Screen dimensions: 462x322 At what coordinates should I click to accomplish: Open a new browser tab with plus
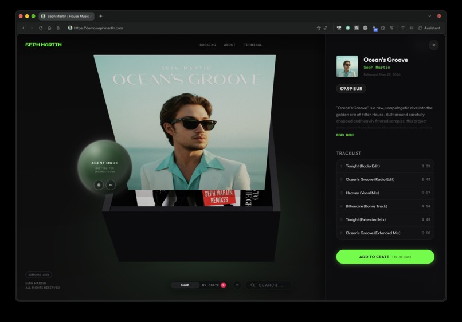click(x=101, y=16)
